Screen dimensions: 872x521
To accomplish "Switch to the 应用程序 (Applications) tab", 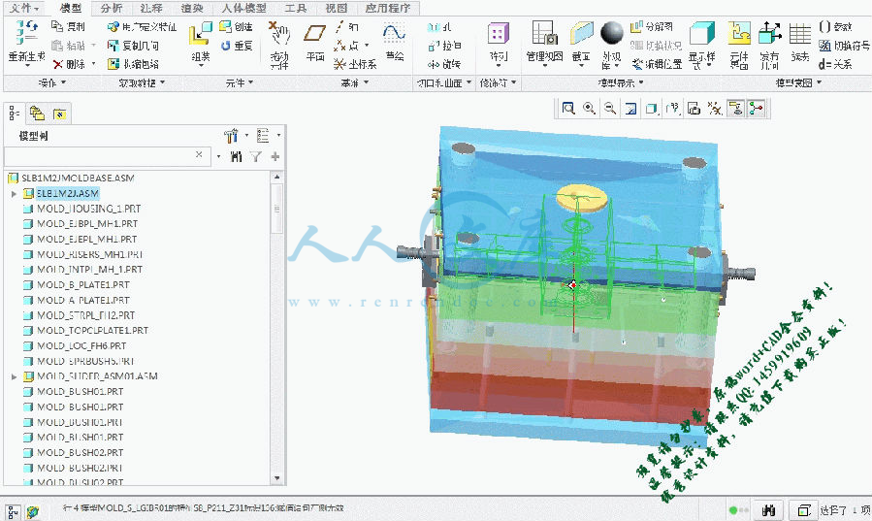I will click(388, 9).
